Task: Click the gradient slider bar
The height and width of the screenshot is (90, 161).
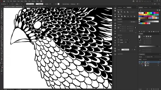Action: coord(148,46)
